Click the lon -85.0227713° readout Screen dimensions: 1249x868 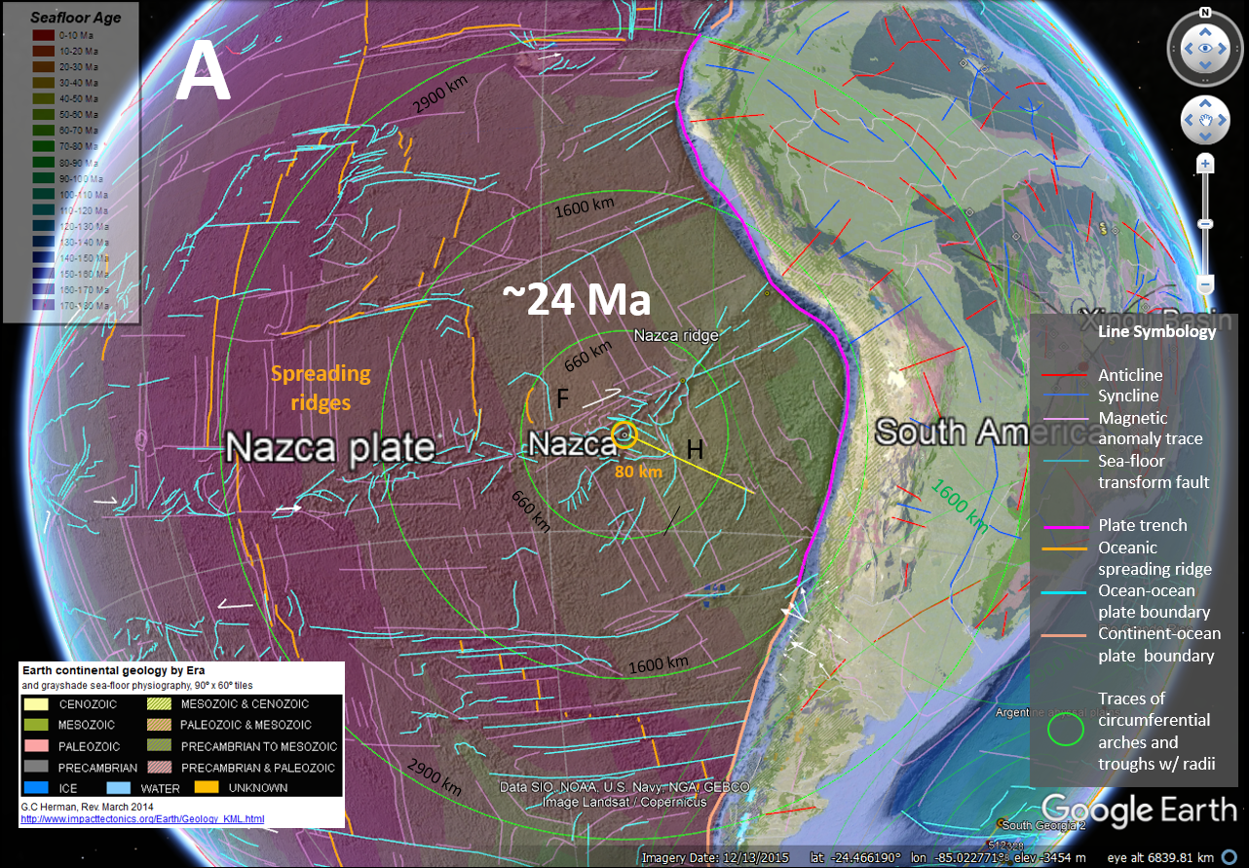[x=960, y=857]
